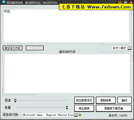
Task: Click the grayed 保存朗读语音 save speech button
Action: 35,48
